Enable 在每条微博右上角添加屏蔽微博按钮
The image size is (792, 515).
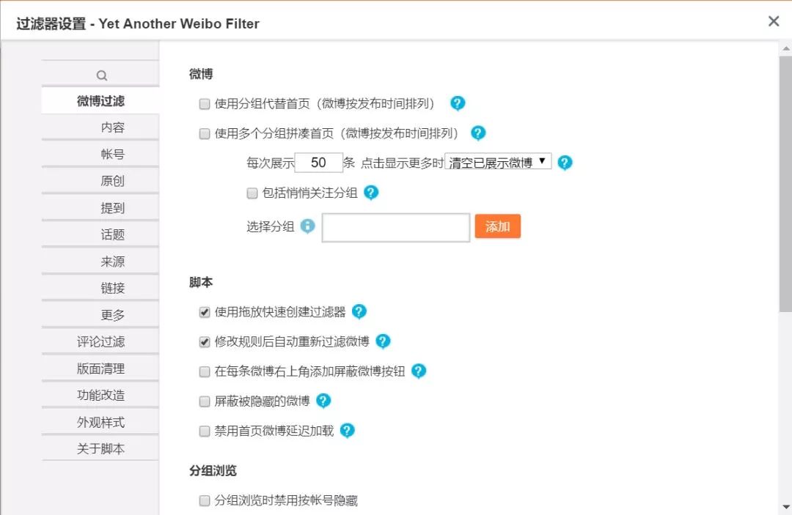tap(204, 371)
